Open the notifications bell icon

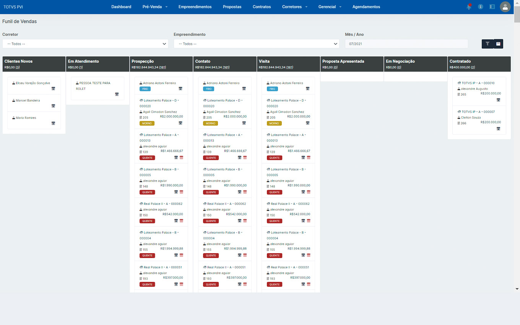[x=469, y=7]
